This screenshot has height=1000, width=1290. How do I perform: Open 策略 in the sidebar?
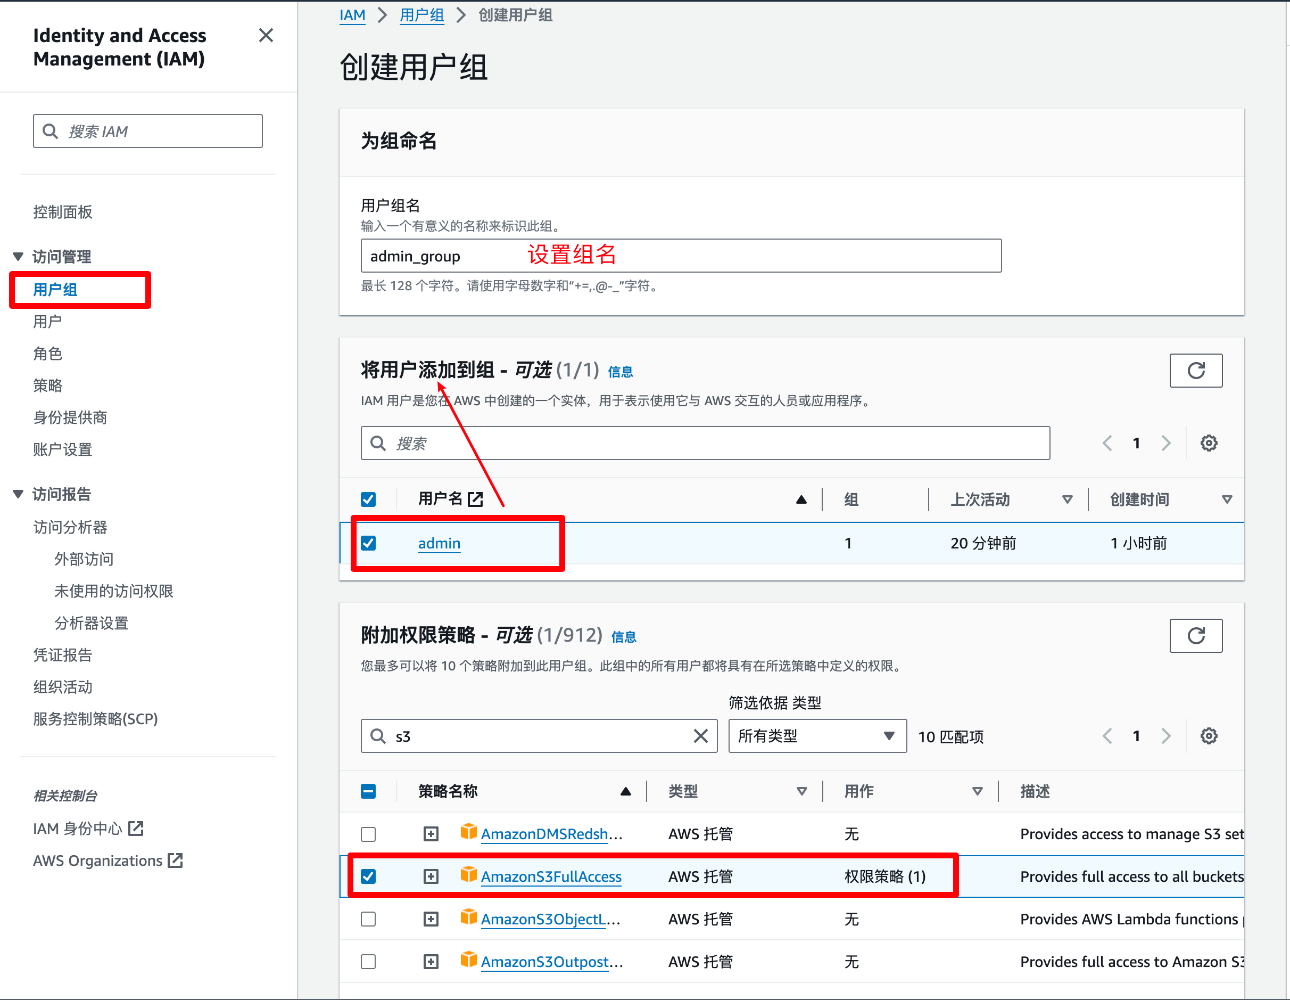pyautogui.click(x=47, y=386)
